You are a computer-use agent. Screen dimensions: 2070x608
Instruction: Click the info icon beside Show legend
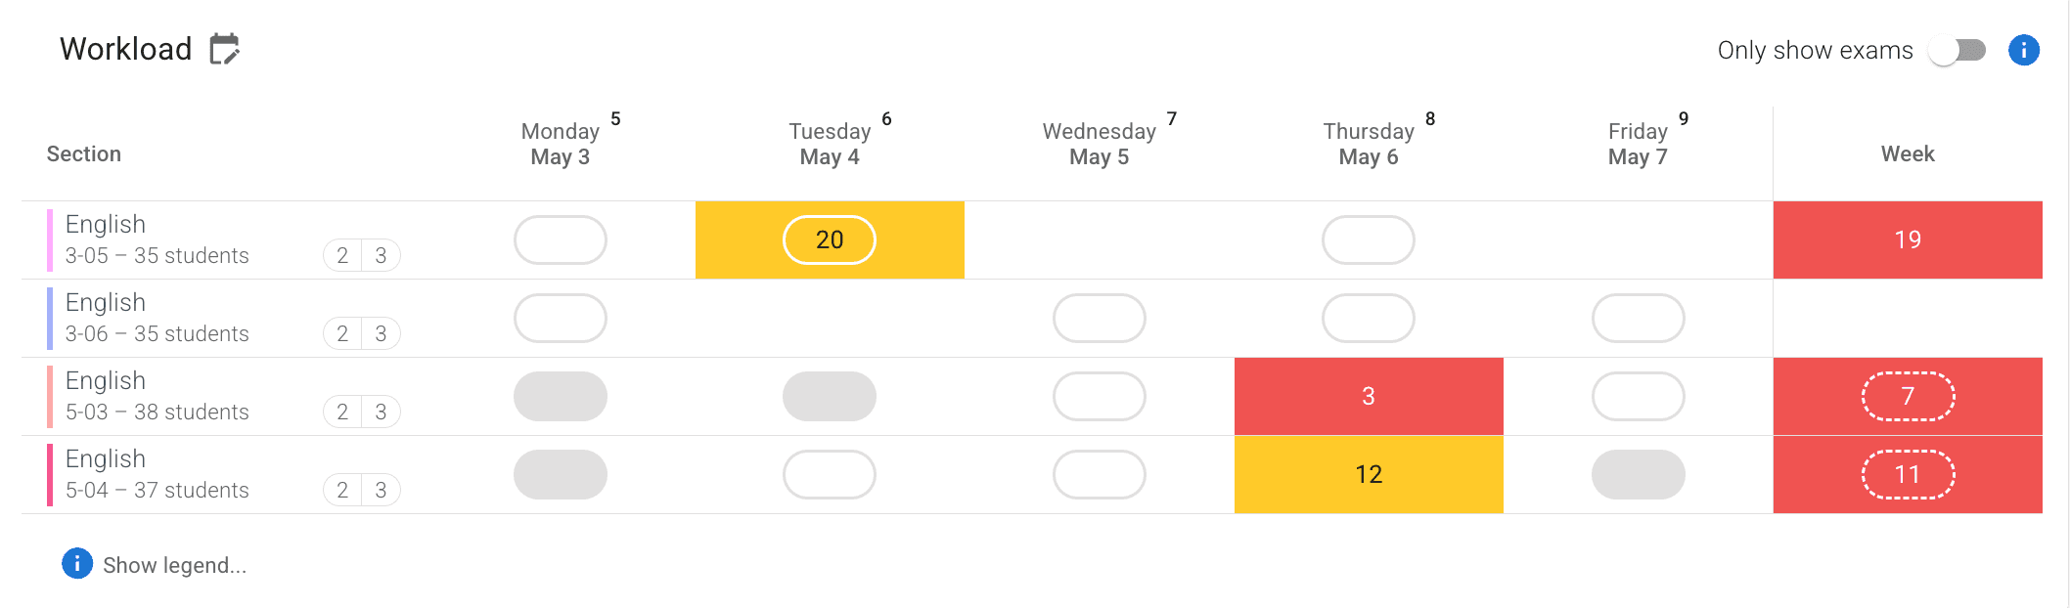click(77, 564)
